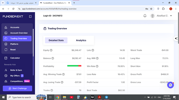179x100 pixels.
Task: Open the chat support bubble
Action: click(170, 85)
